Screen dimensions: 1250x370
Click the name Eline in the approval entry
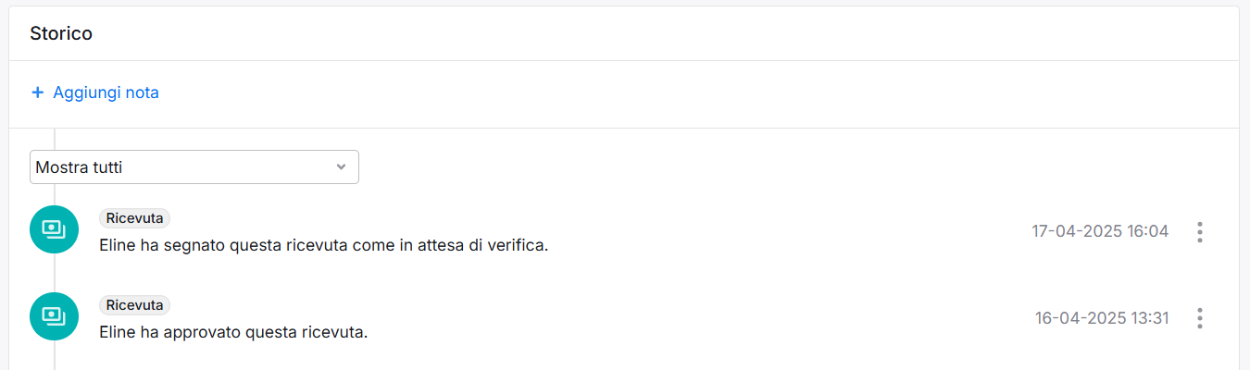pos(118,332)
